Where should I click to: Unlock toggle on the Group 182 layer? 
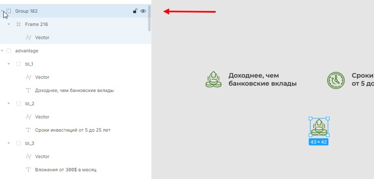[x=135, y=11]
